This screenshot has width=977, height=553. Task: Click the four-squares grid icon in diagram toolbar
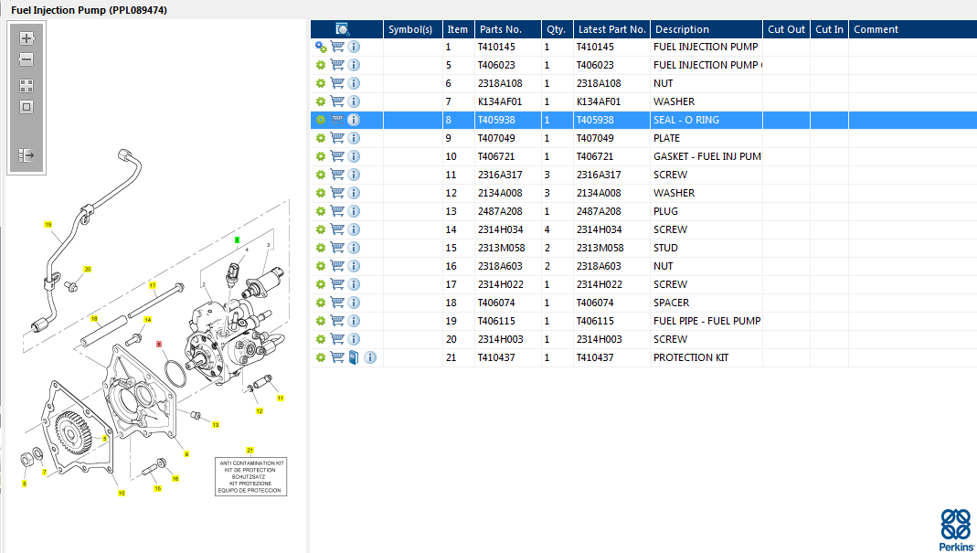(x=27, y=86)
